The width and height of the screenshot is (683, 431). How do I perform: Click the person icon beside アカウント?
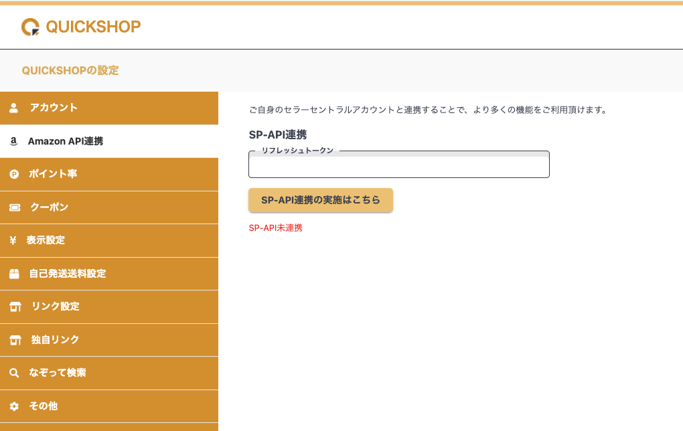14,108
